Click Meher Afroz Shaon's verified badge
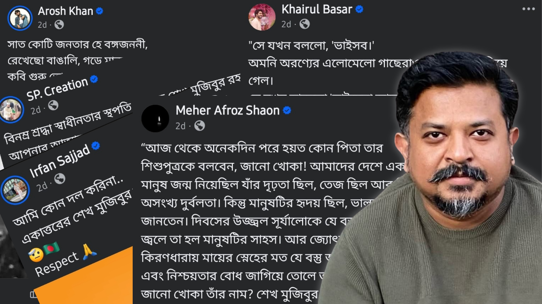 (x=287, y=110)
